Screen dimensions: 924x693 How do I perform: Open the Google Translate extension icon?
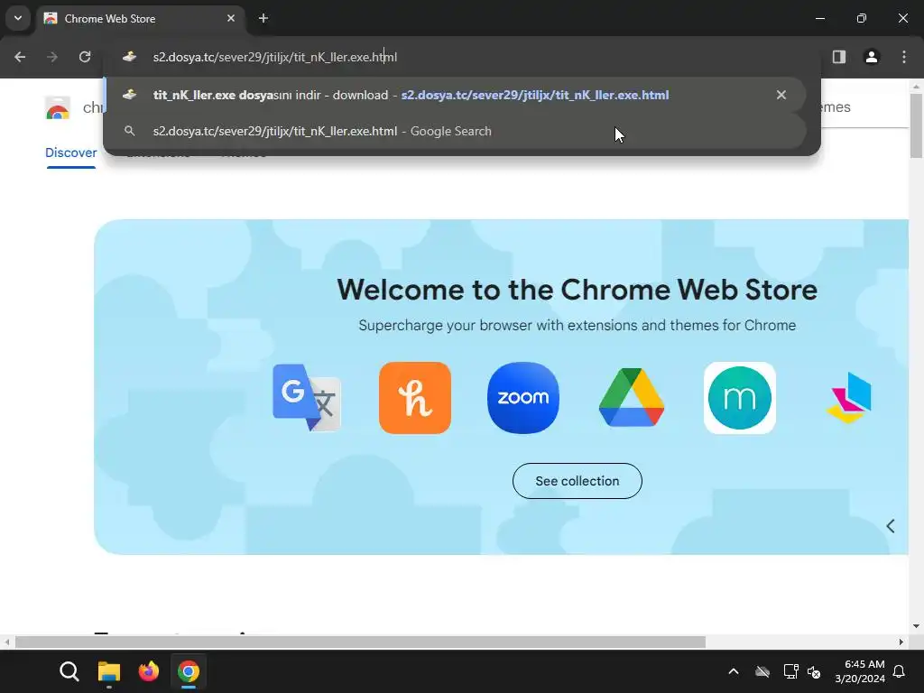click(307, 398)
